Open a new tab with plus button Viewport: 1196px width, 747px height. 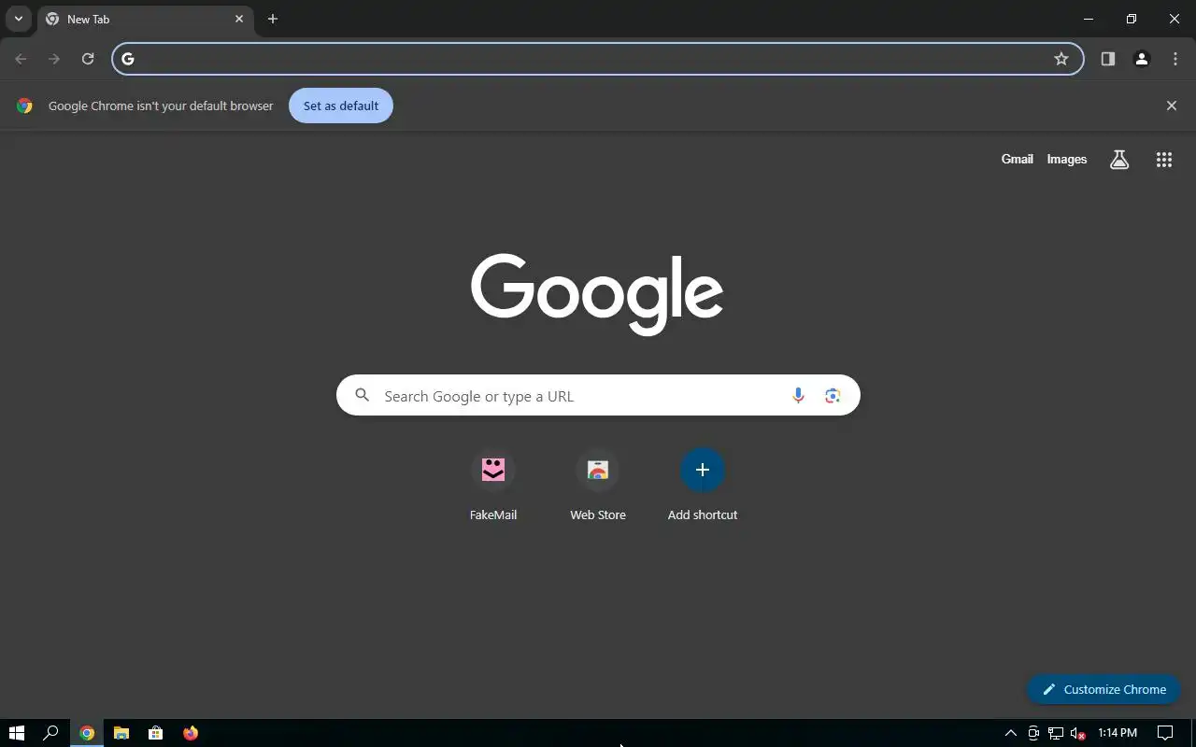(273, 19)
